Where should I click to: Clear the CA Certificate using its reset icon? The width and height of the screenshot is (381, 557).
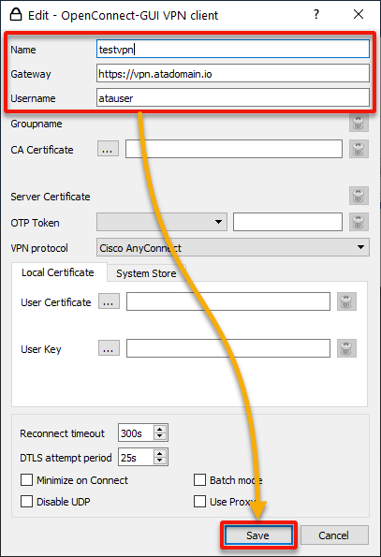(359, 149)
